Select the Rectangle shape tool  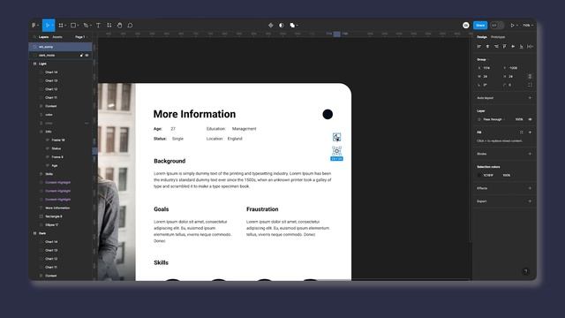(x=73, y=26)
